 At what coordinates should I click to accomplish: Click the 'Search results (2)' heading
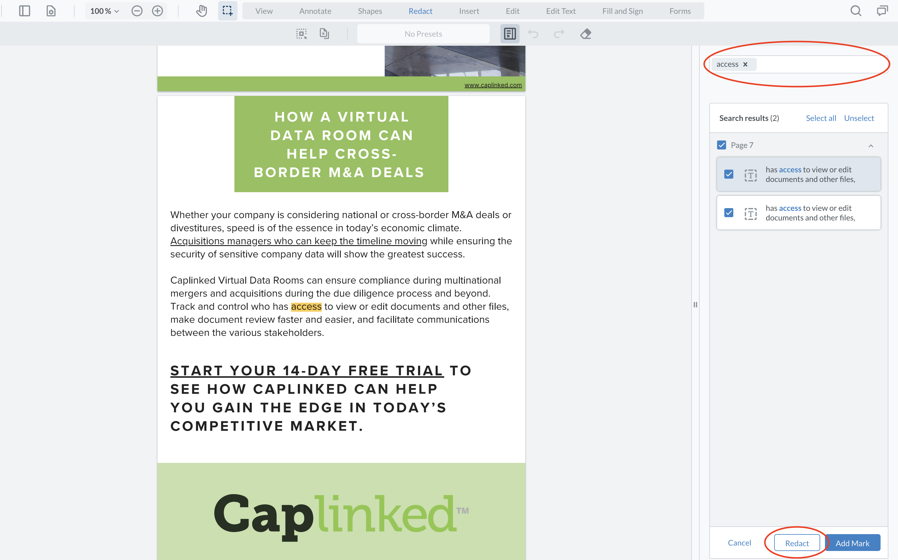(749, 118)
